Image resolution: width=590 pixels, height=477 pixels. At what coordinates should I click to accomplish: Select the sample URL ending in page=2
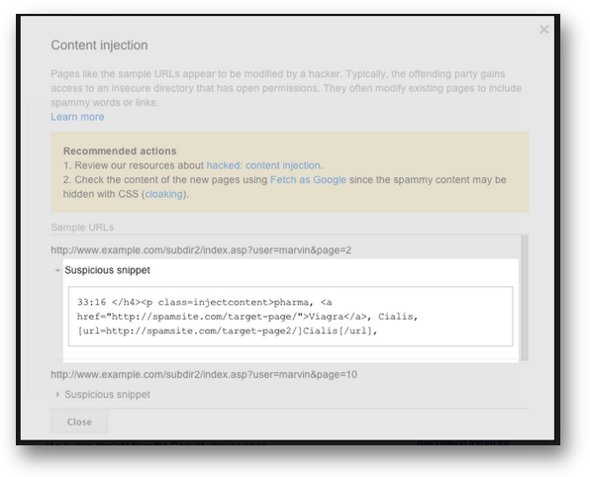click(201, 250)
